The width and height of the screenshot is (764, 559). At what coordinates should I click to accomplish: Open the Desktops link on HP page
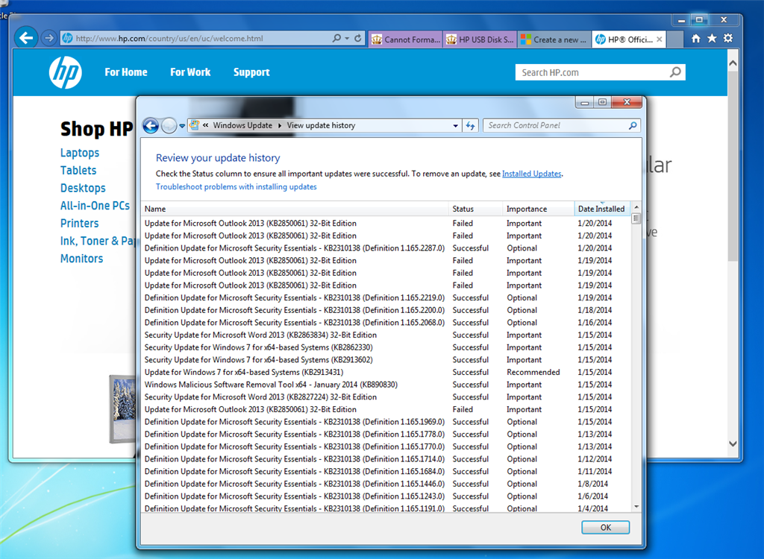pos(83,188)
